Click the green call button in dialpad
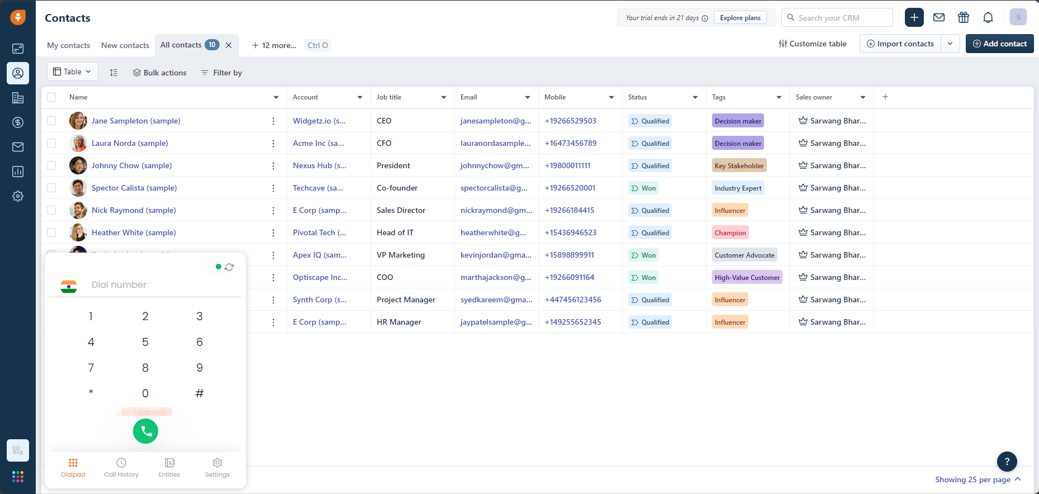This screenshot has width=1039, height=494. click(145, 431)
